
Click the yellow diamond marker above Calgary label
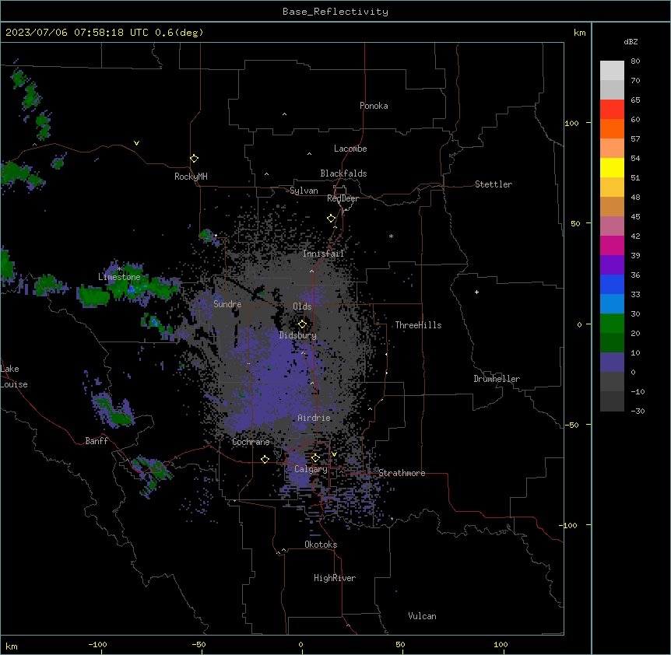click(315, 458)
